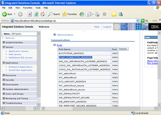Expand the Users and Groups section
Viewport: 161px width, 115px height.
coord(4,94)
